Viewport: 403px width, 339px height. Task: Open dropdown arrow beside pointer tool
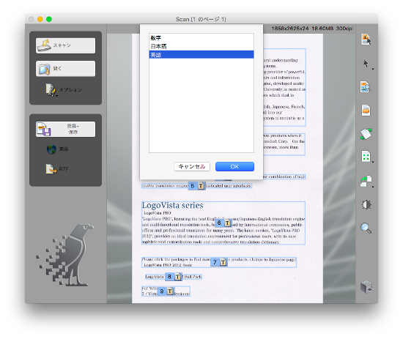pyautogui.click(x=373, y=69)
